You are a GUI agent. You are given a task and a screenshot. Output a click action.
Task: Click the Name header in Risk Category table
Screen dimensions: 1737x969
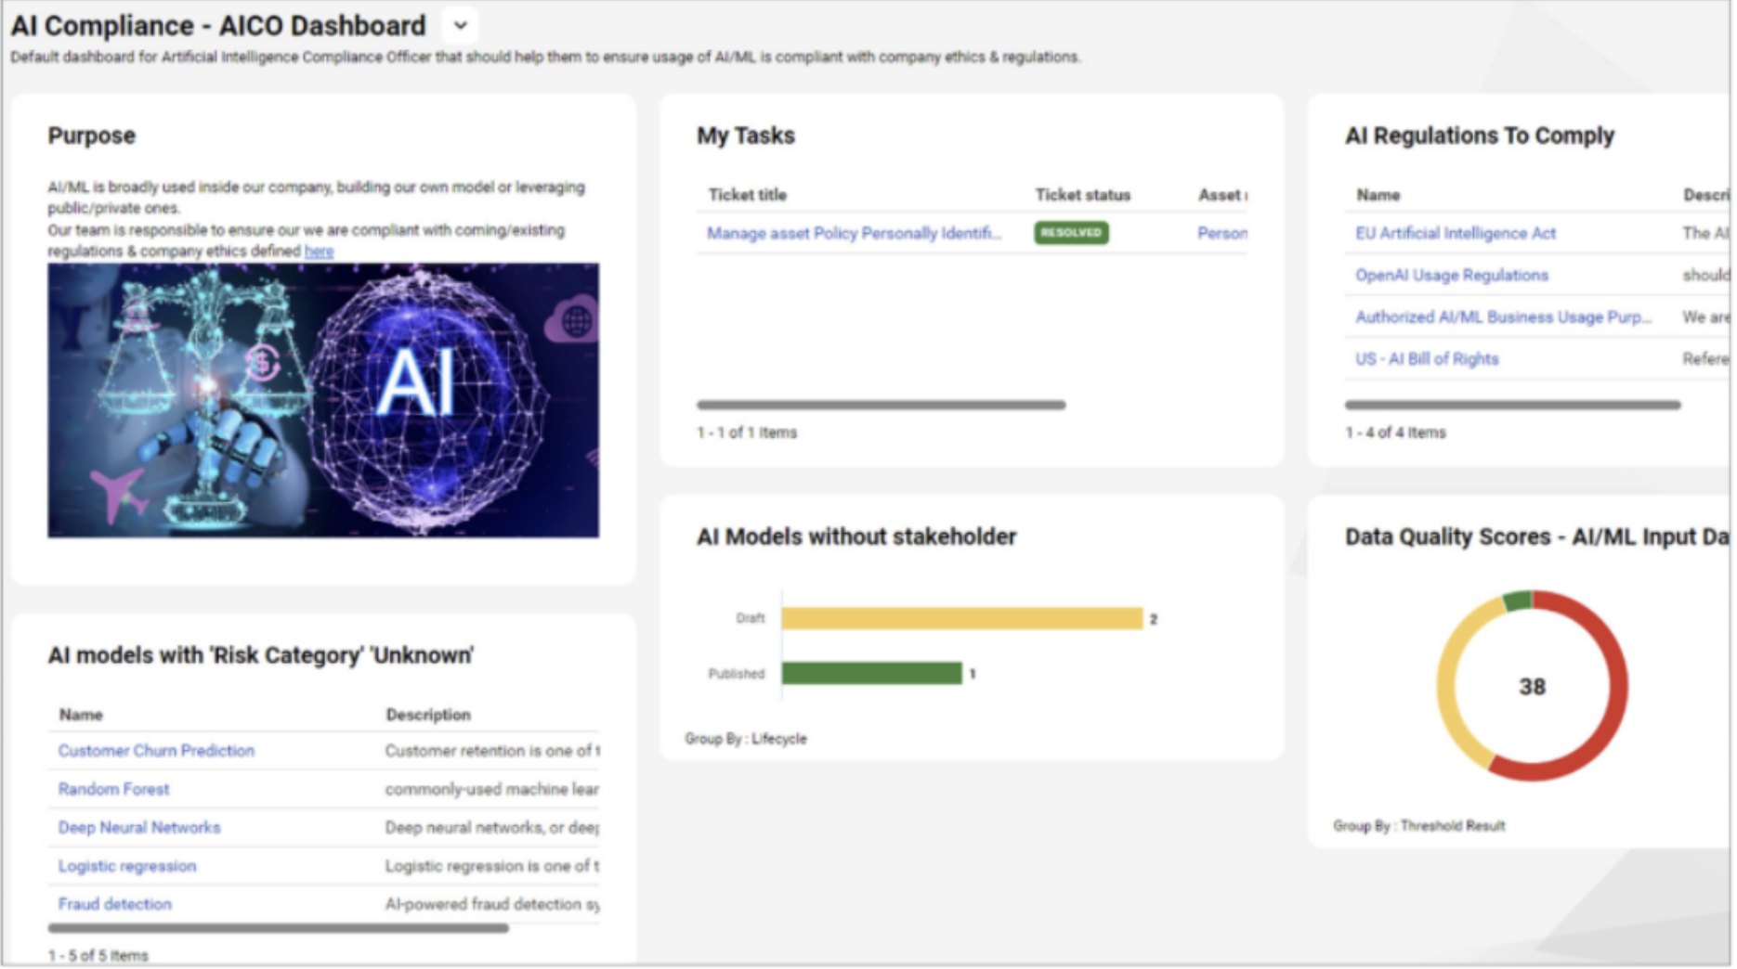click(x=81, y=715)
